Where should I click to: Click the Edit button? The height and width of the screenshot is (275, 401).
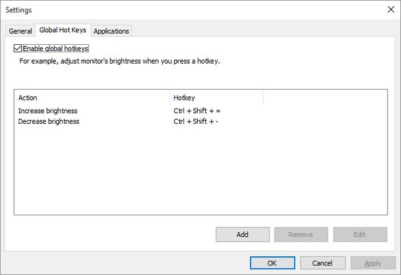click(x=360, y=234)
